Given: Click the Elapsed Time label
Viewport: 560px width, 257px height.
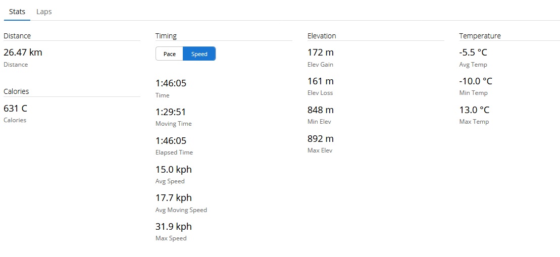Looking at the screenshot, I should (174, 152).
